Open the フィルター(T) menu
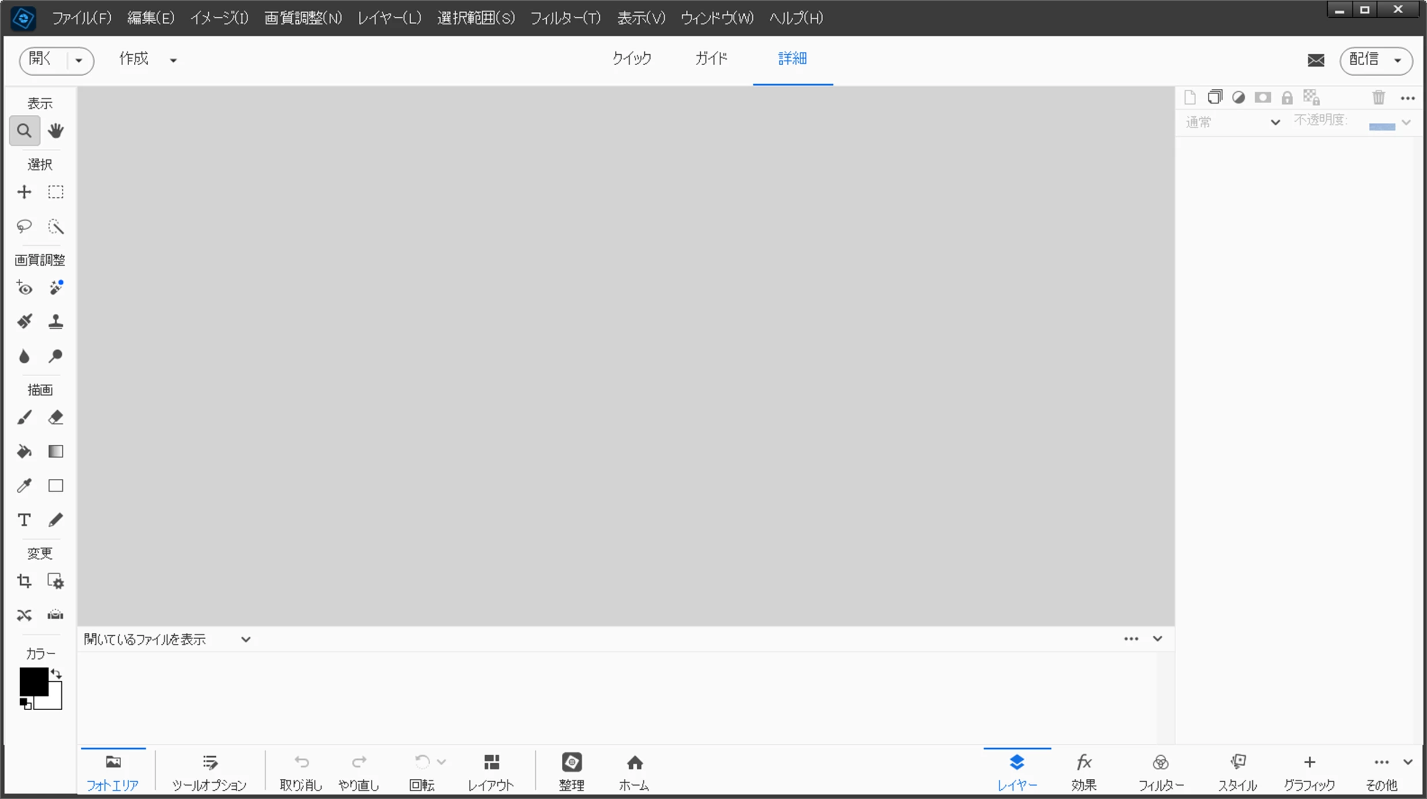1427x799 pixels. coord(565,18)
